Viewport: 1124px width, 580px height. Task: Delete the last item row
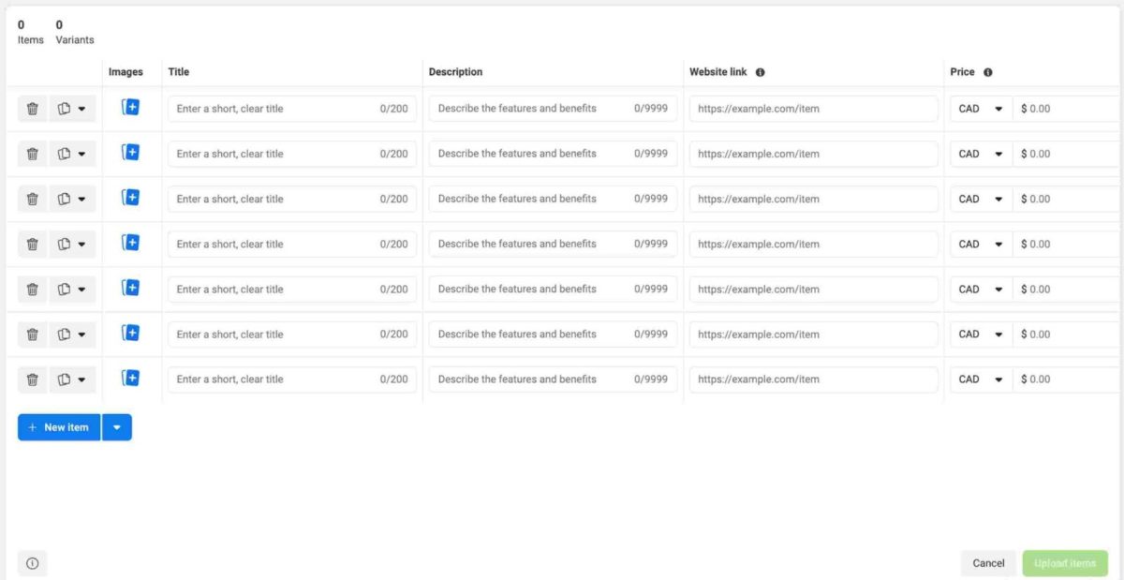coord(32,379)
